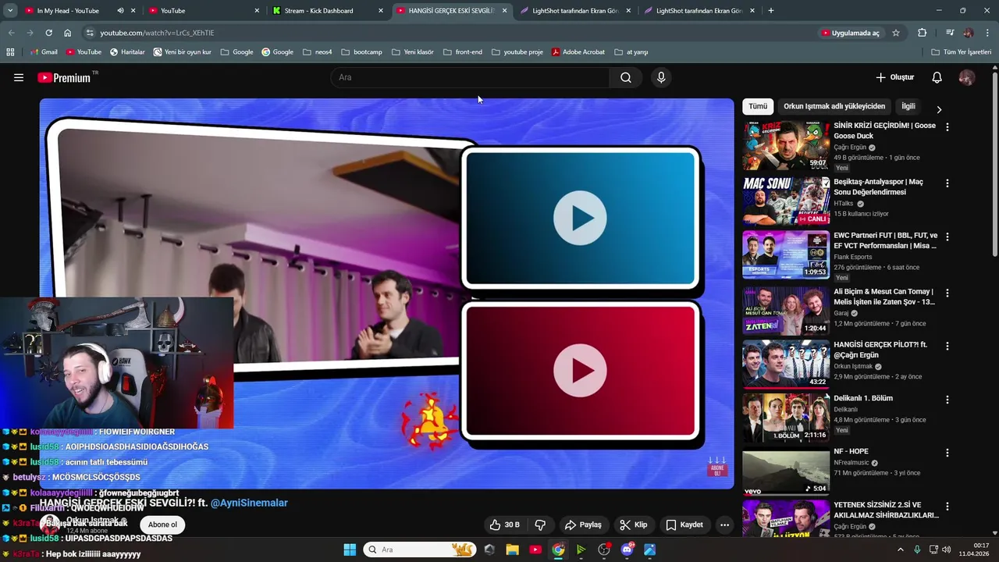Open the YouTube account avatar menu

pyautogui.click(x=966, y=77)
